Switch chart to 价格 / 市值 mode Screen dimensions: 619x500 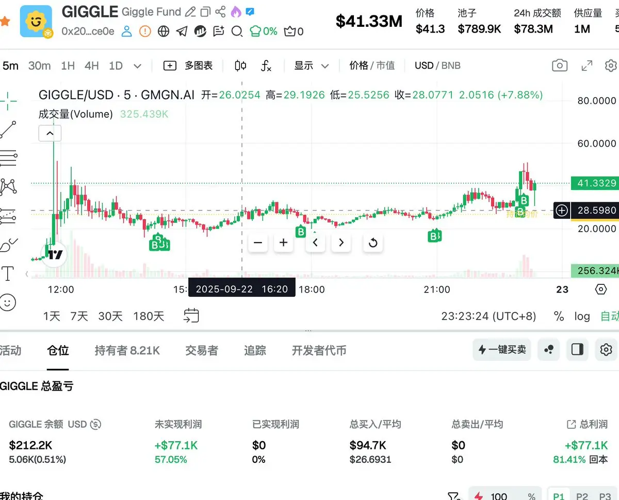[371, 66]
